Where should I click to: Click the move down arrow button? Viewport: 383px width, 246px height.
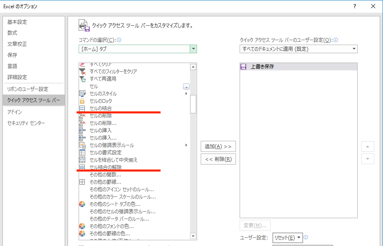point(367,159)
